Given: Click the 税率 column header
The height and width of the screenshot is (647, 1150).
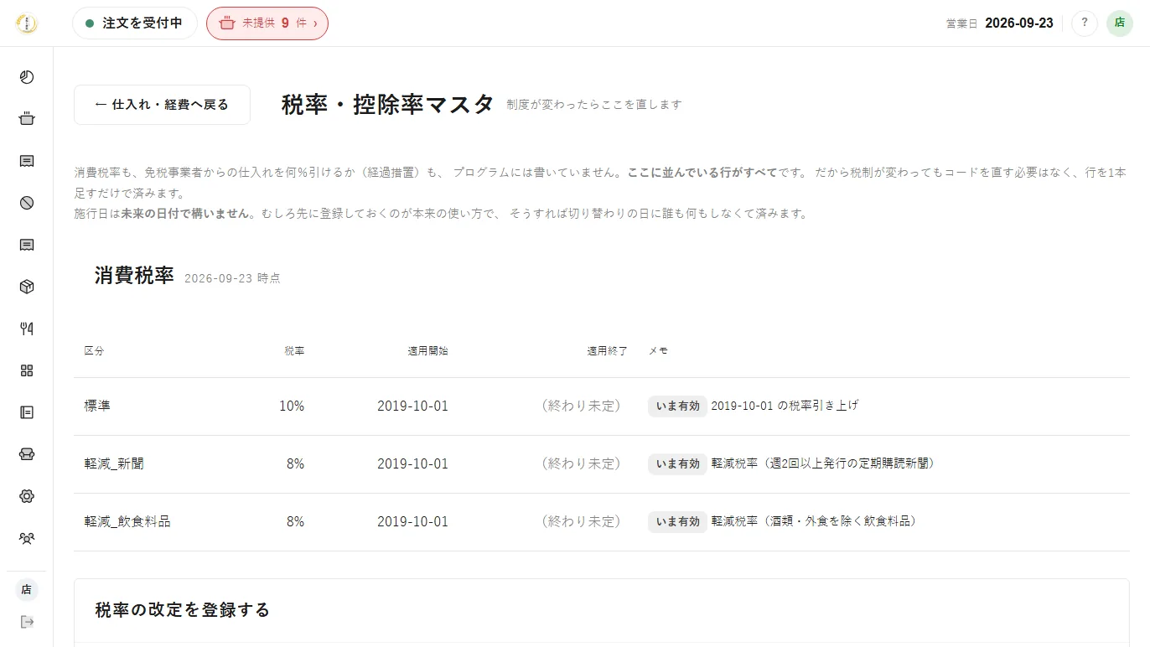Looking at the screenshot, I should (294, 350).
